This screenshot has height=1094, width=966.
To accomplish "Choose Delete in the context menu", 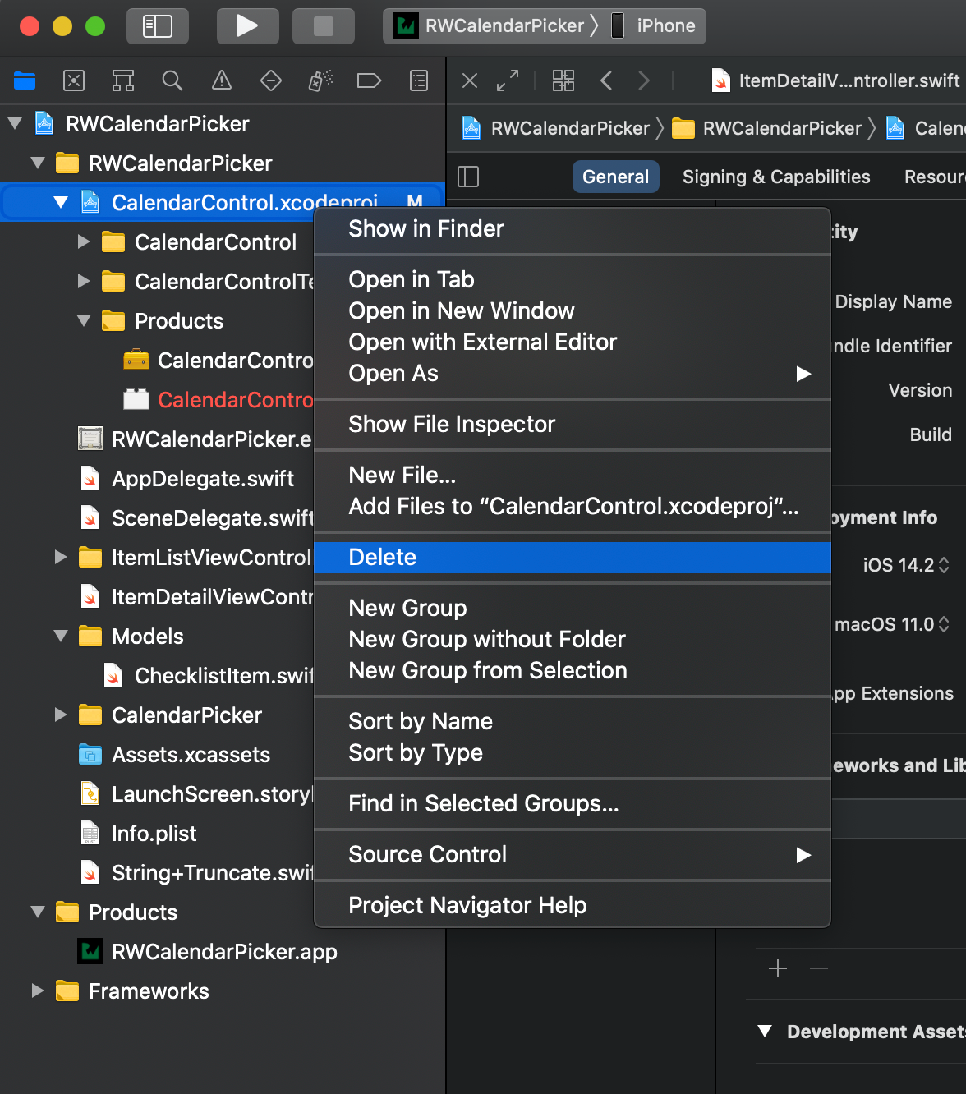I will (573, 558).
